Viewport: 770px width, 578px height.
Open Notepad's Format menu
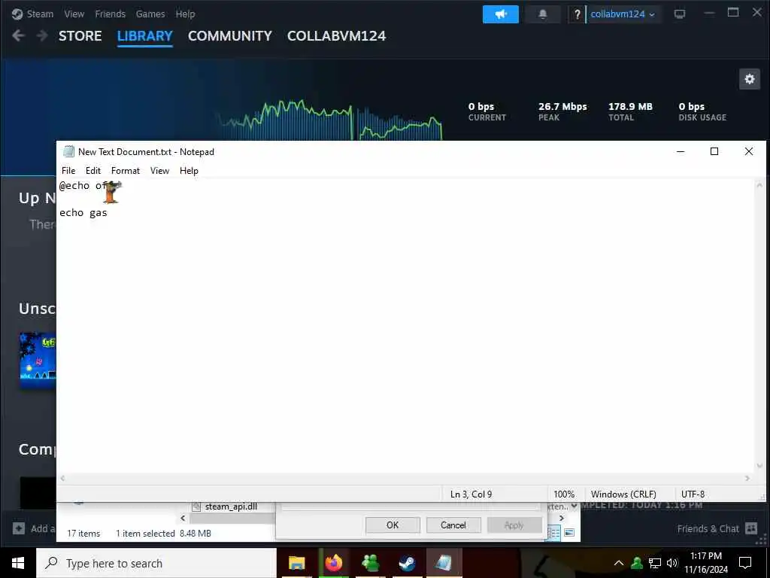(x=126, y=171)
